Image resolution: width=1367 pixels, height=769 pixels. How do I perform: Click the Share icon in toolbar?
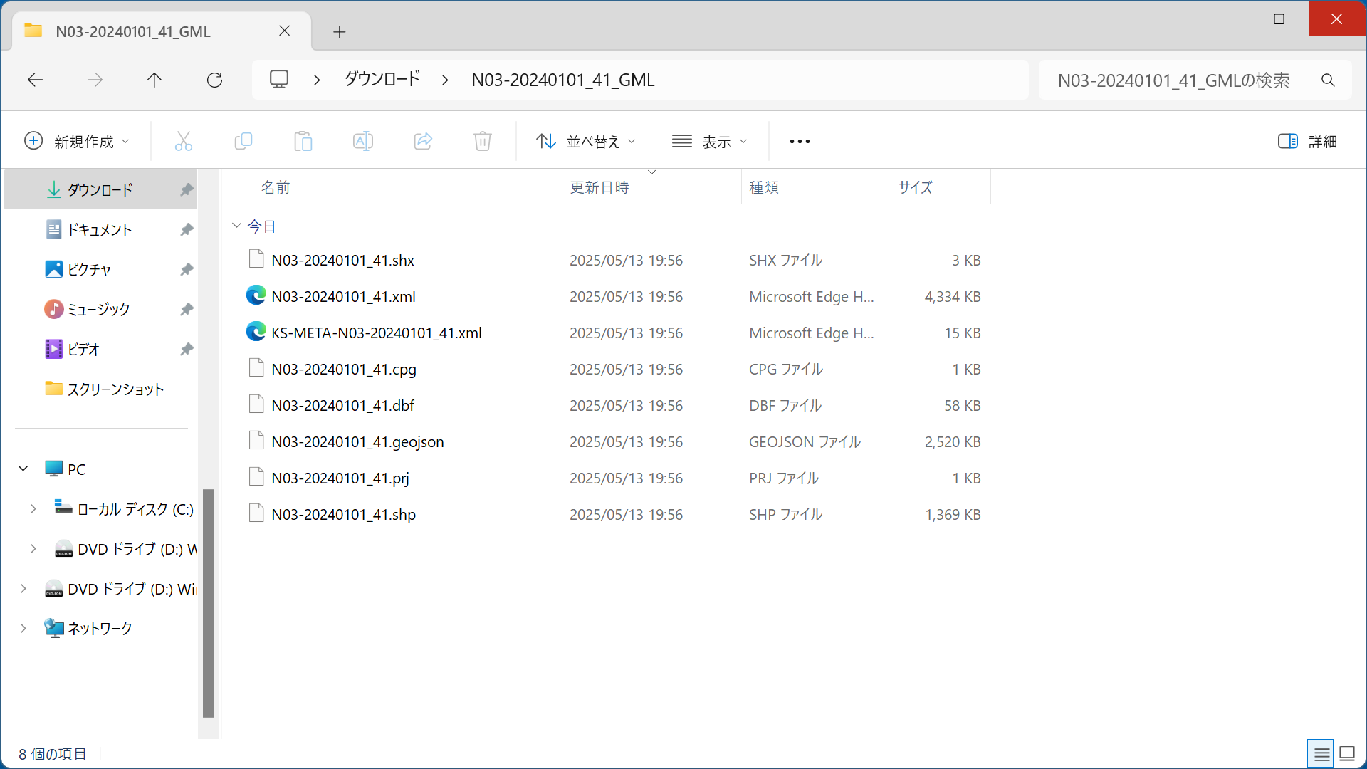click(423, 141)
